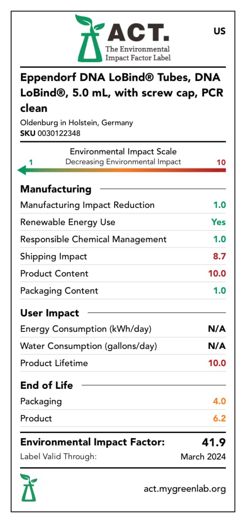Click the March 2024 validity date
The width and height of the screenshot is (246, 523).
click(203, 457)
